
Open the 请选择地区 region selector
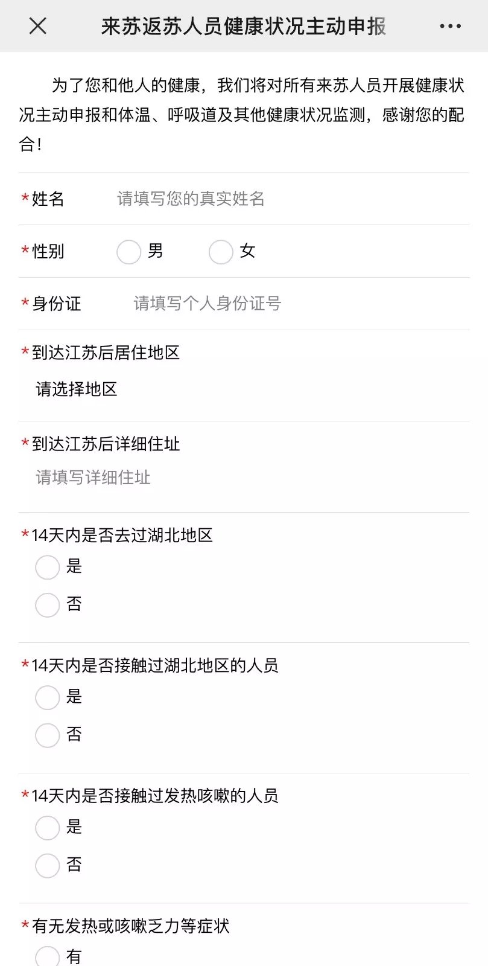point(77,389)
